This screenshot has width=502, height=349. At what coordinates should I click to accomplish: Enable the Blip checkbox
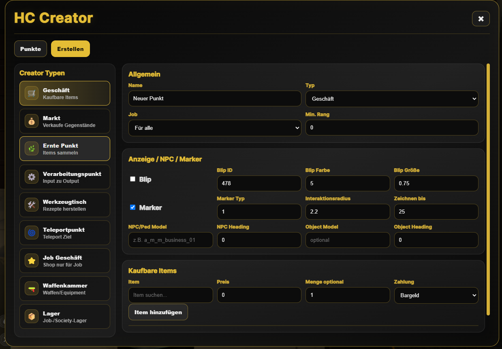pos(132,179)
